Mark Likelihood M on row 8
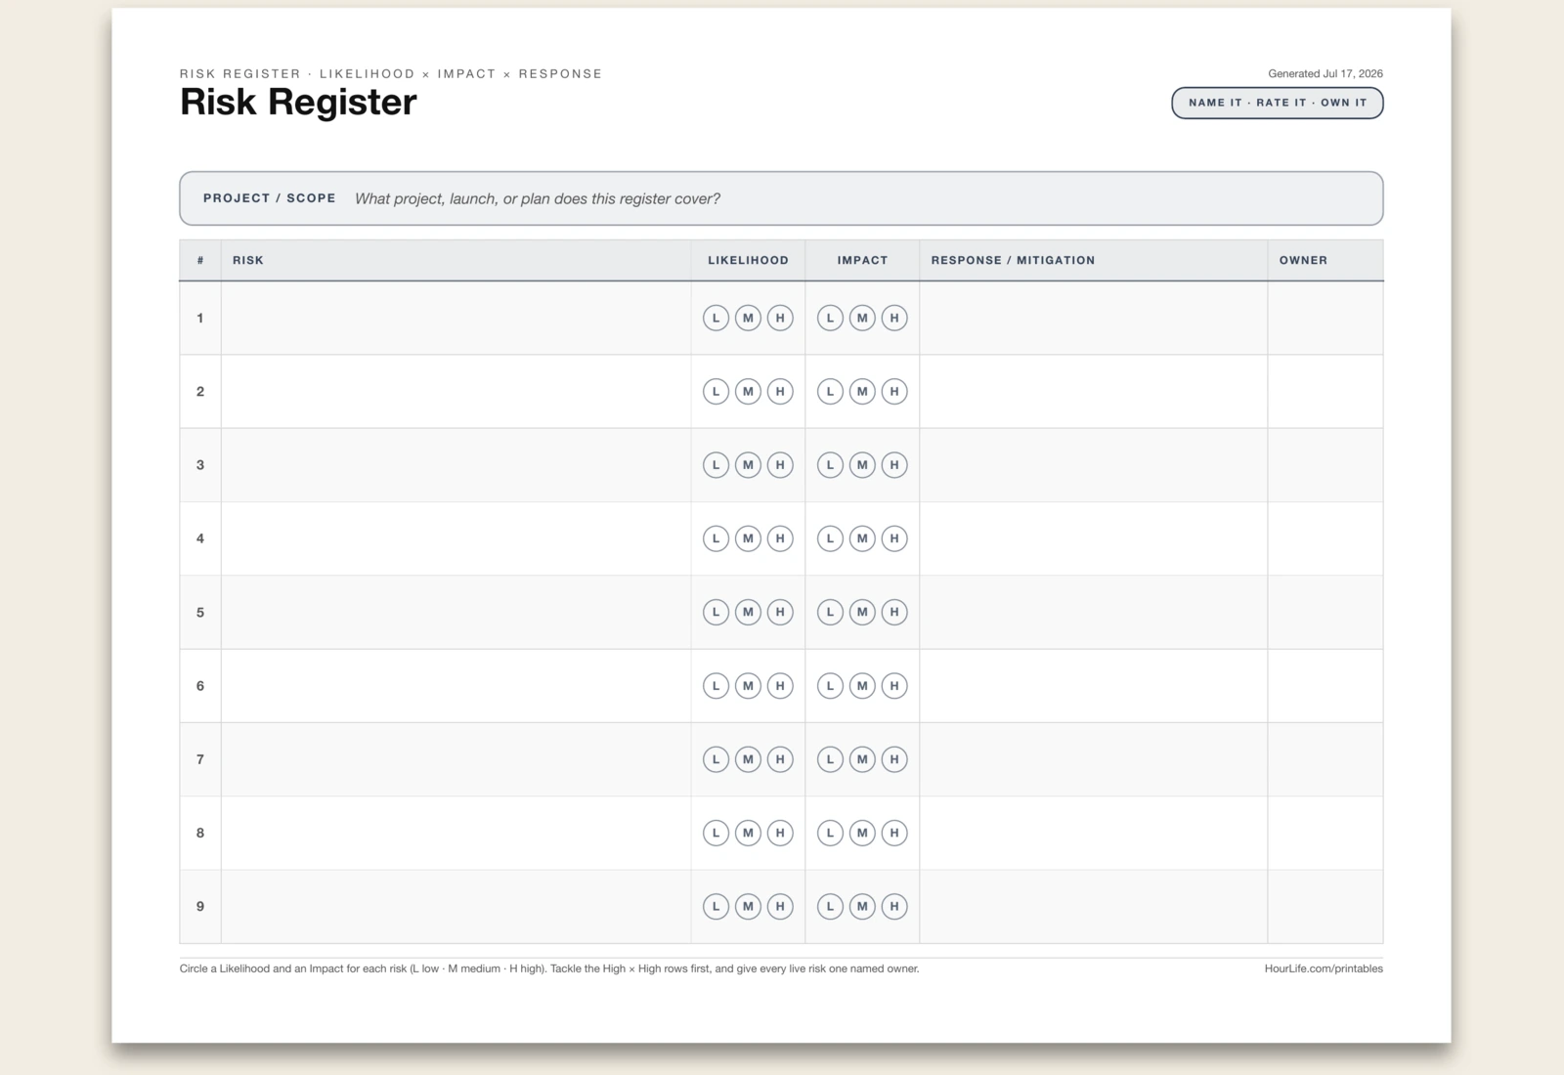The image size is (1564, 1075). 748,833
